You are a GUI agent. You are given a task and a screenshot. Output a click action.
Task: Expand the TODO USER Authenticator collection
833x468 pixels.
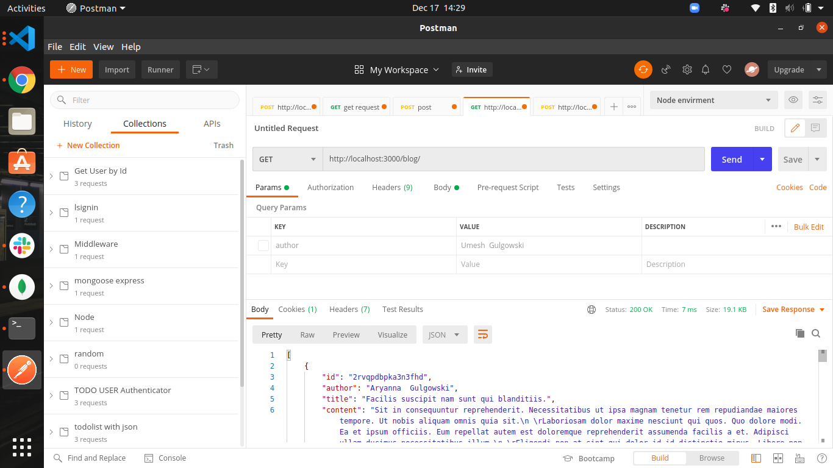[x=51, y=395]
